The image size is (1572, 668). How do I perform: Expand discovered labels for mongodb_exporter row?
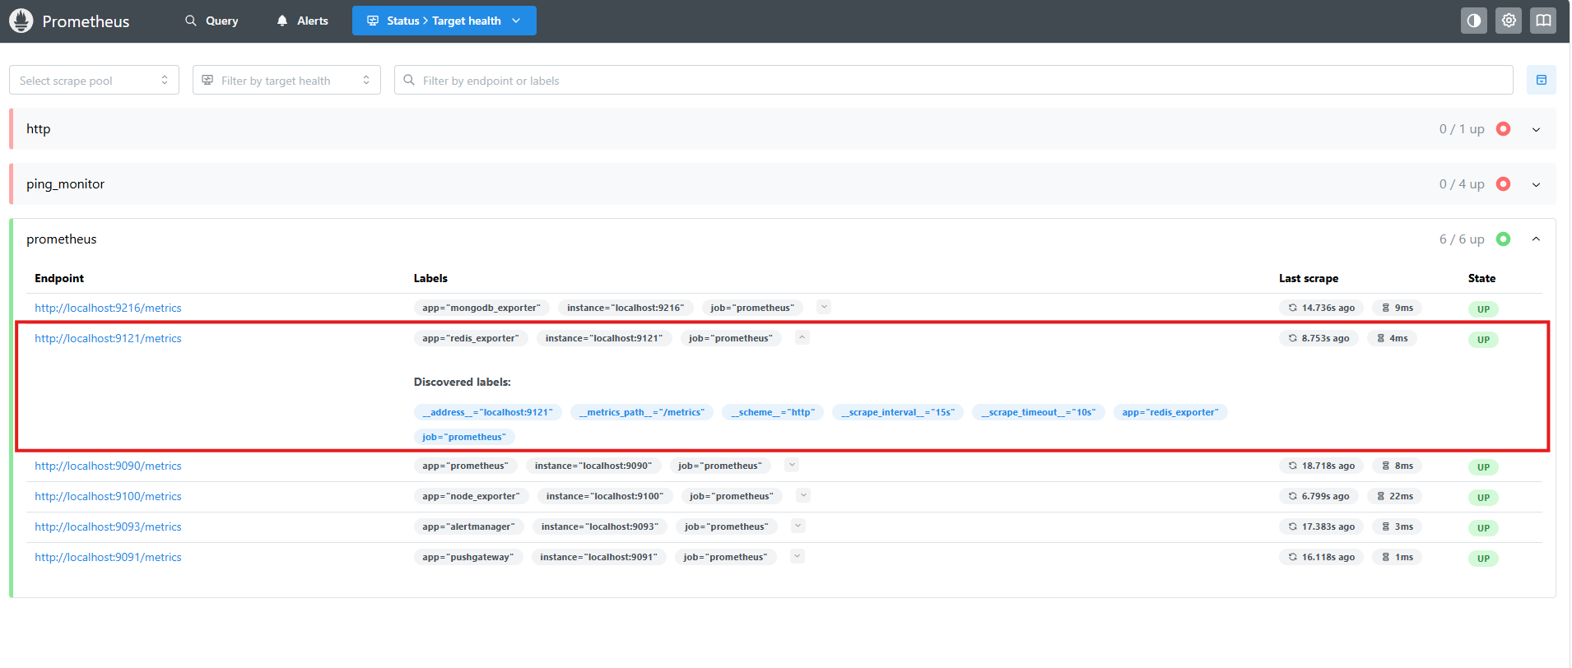(824, 307)
